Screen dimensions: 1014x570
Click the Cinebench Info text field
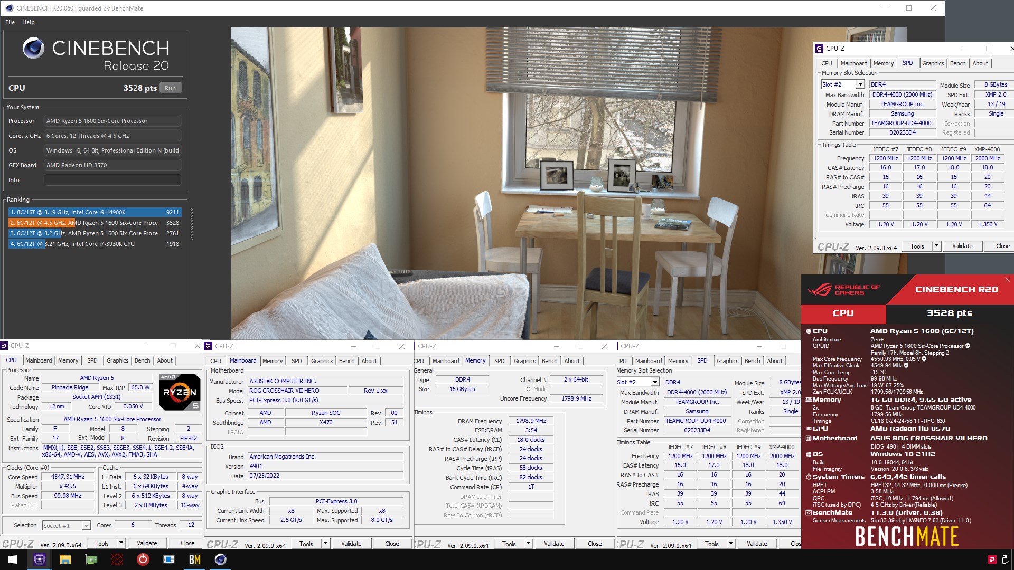112,180
